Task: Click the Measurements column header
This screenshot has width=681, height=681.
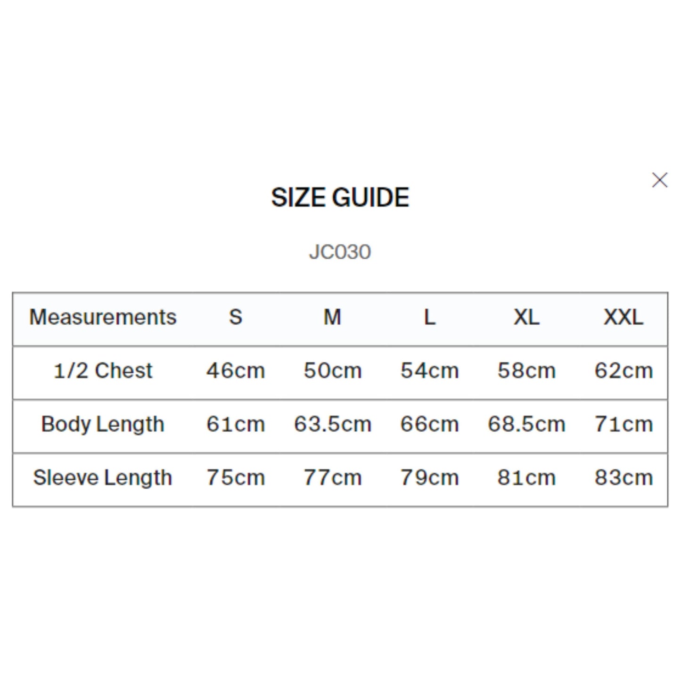Action: click(x=103, y=317)
